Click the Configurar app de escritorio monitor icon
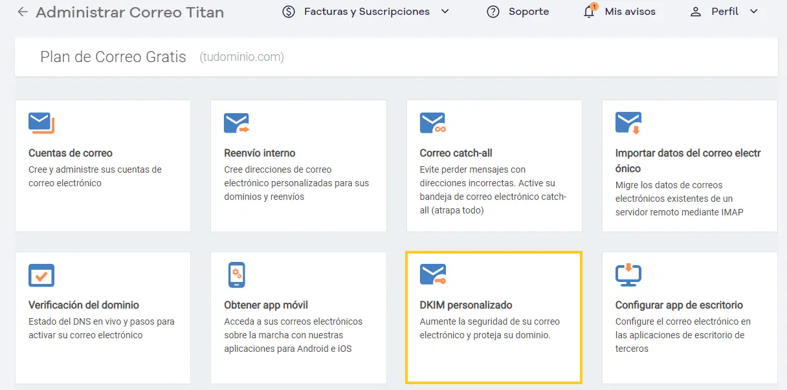 click(x=628, y=275)
